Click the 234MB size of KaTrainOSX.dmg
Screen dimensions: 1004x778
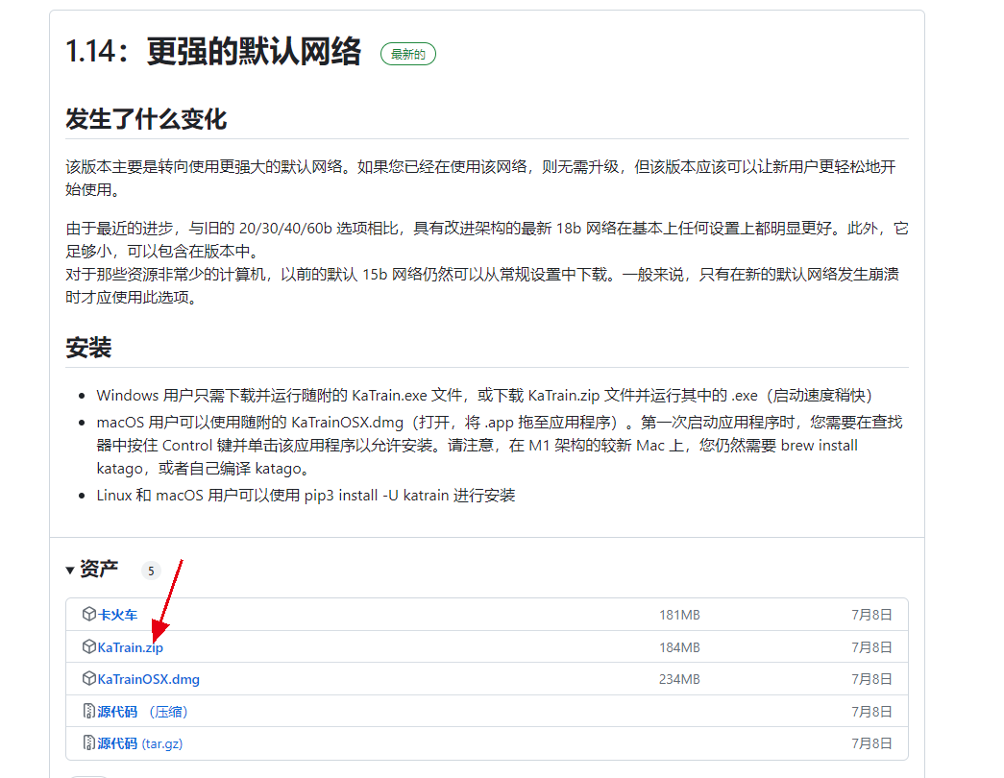(x=679, y=679)
